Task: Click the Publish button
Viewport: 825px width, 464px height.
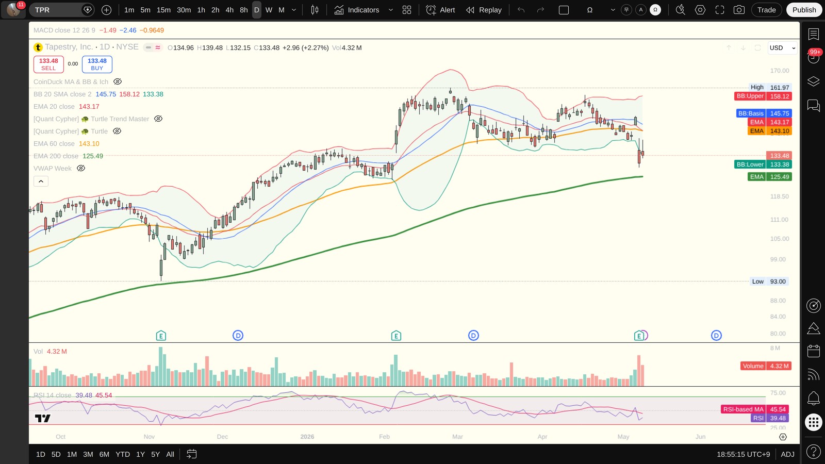Action: point(804,10)
